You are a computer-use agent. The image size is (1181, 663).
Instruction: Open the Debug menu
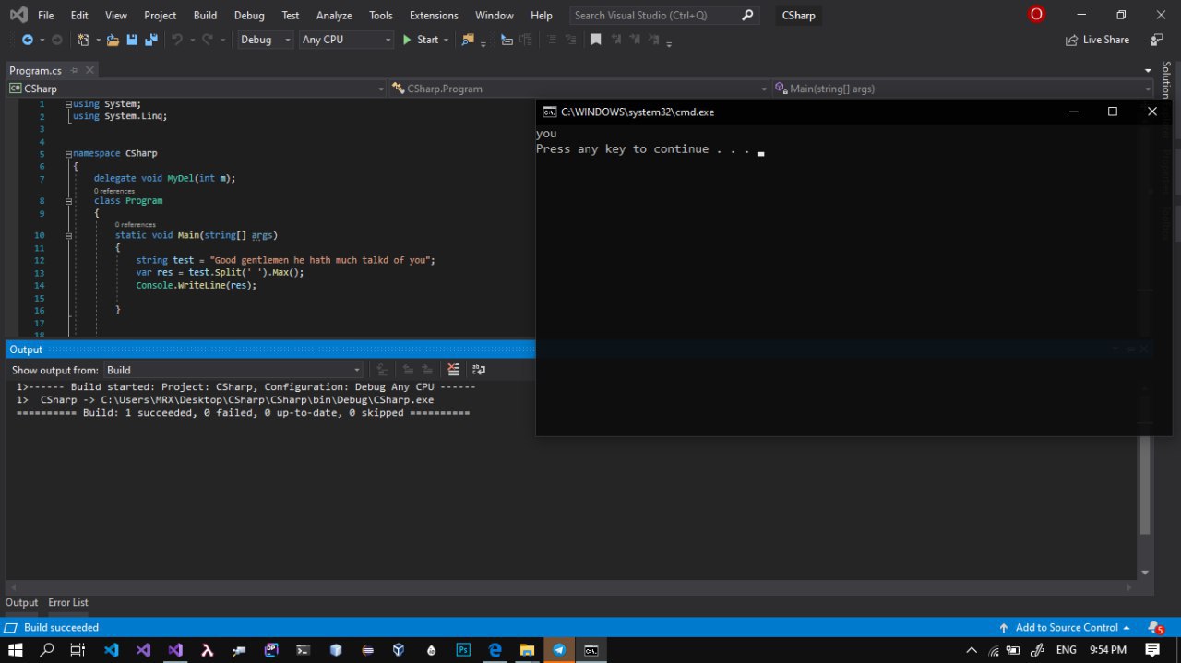249,15
